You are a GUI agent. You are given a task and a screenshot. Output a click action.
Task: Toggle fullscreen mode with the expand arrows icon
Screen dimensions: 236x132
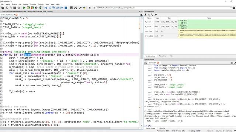click(x=76, y=8)
